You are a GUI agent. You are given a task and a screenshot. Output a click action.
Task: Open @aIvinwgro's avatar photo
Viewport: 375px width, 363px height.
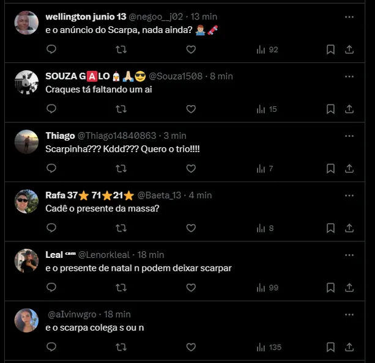26,320
